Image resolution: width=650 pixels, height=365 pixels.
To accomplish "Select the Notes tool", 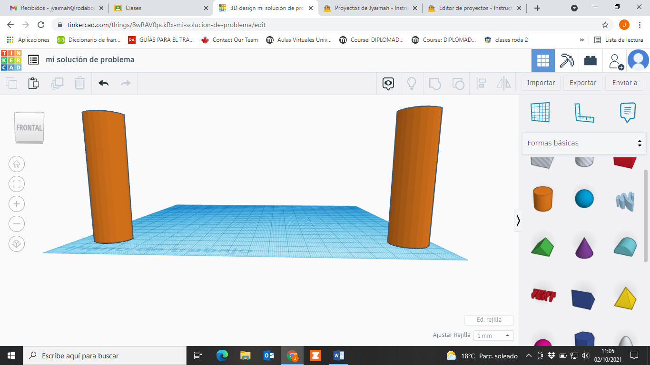I will [628, 112].
